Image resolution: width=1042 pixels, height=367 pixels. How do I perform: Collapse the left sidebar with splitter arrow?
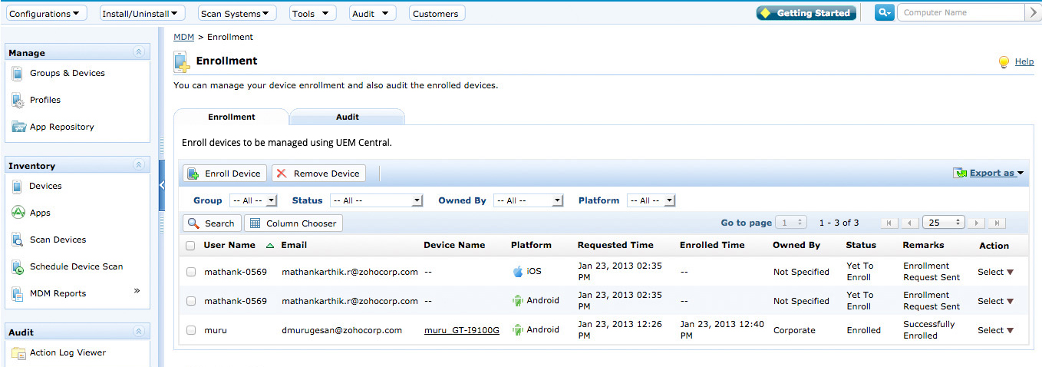pyautogui.click(x=162, y=185)
